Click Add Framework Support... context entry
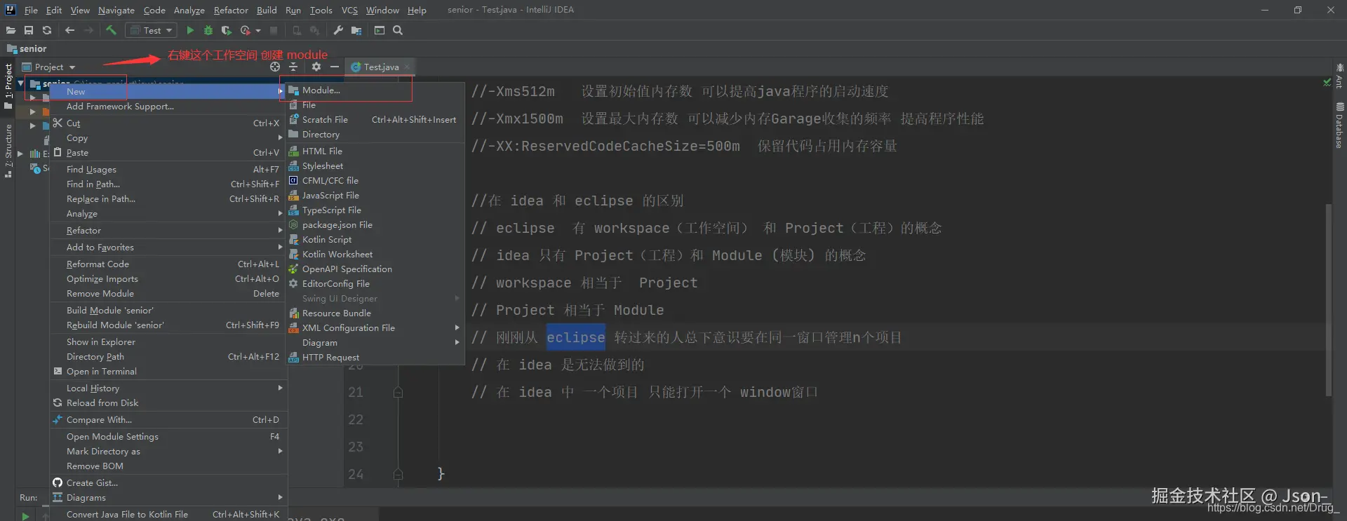Viewport: 1347px width, 521px height. click(168, 106)
